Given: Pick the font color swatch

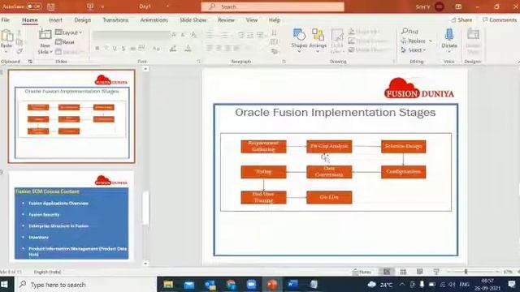Looking at the screenshot, I should [x=188, y=49].
